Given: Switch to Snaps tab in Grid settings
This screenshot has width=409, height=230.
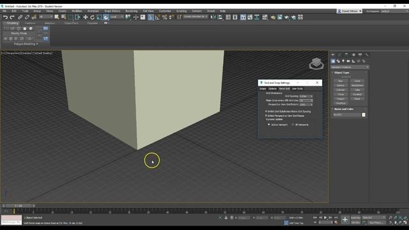Looking at the screenshot, I should pos(263,89).
